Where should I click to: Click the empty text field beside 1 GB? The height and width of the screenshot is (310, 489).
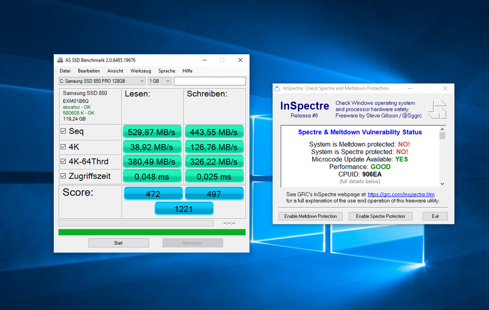[x=209, y=81]
